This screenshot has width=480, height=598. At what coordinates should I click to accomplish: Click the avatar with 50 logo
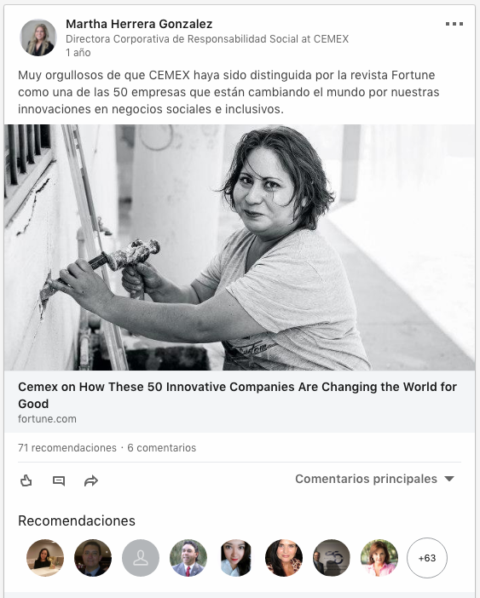pyautogui.click(x=332, y=558)
